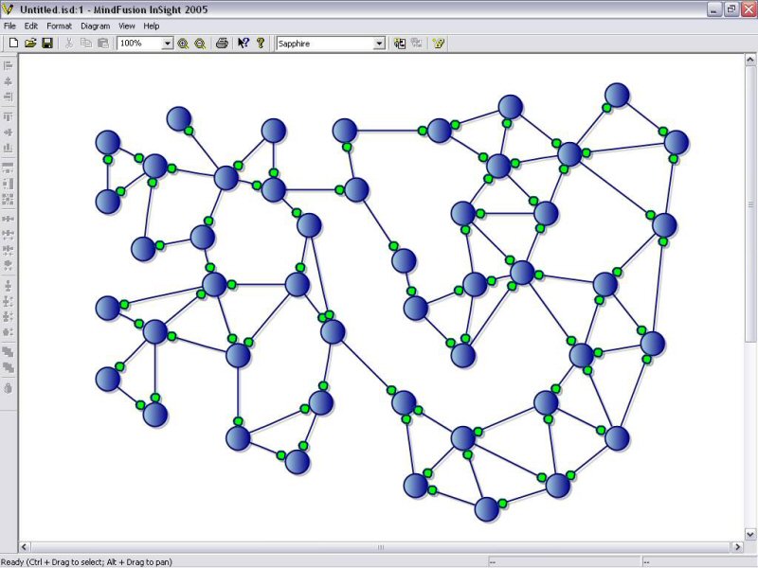Open the zoom percentage dropdown
758x568 pixels.
click(168, 44)
